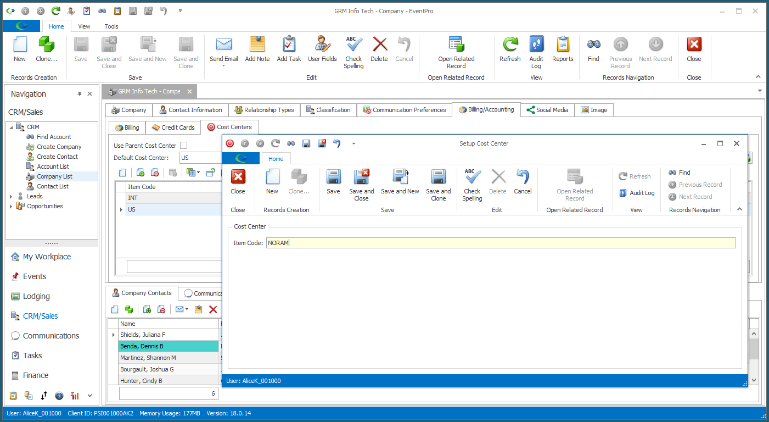
Task: Close the GRM Info Tech document tab
Action: pyautogui.click(x=189, y=91)
